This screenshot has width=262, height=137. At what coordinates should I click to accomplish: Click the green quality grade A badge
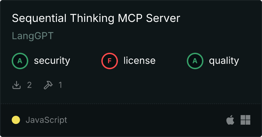195,61
